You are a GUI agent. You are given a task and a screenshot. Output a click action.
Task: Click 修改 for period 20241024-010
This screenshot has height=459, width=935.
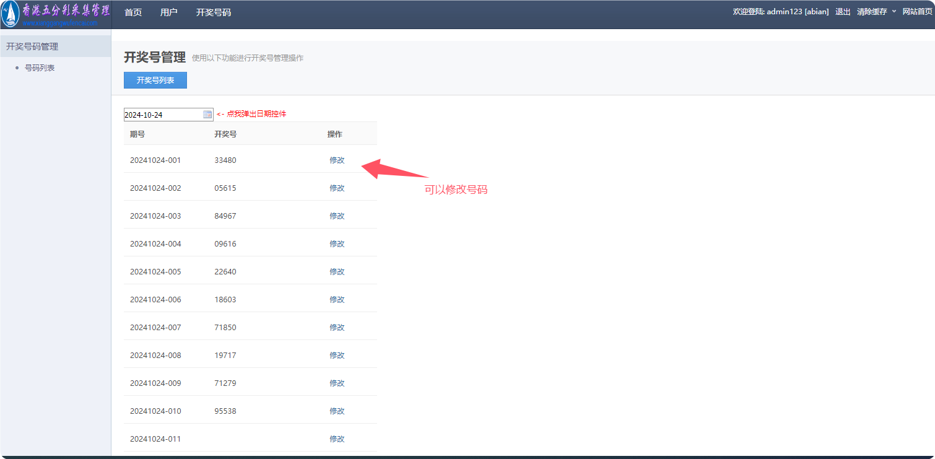(337, 411)
